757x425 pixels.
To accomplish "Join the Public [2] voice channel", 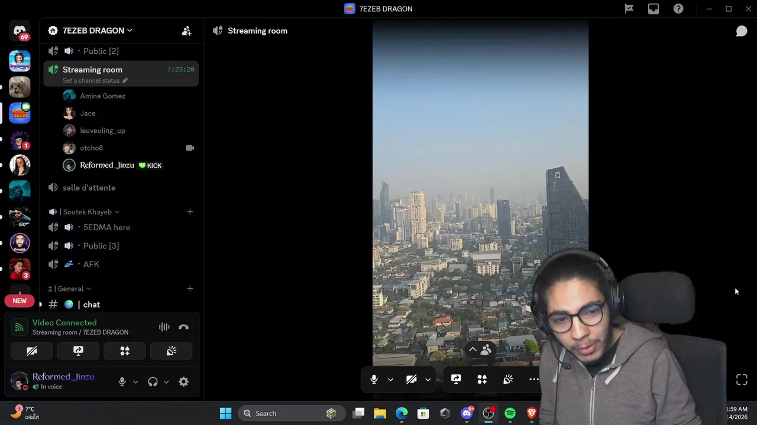I will pos(121,51).
